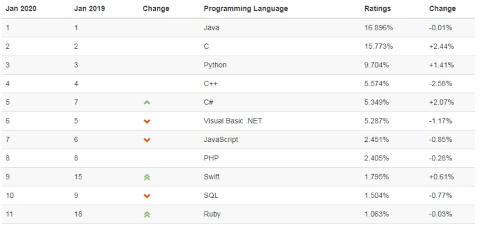Click the double green arrow beside Ruby
The height and width of the screenshot is (227, 489).
click(147, 215)
